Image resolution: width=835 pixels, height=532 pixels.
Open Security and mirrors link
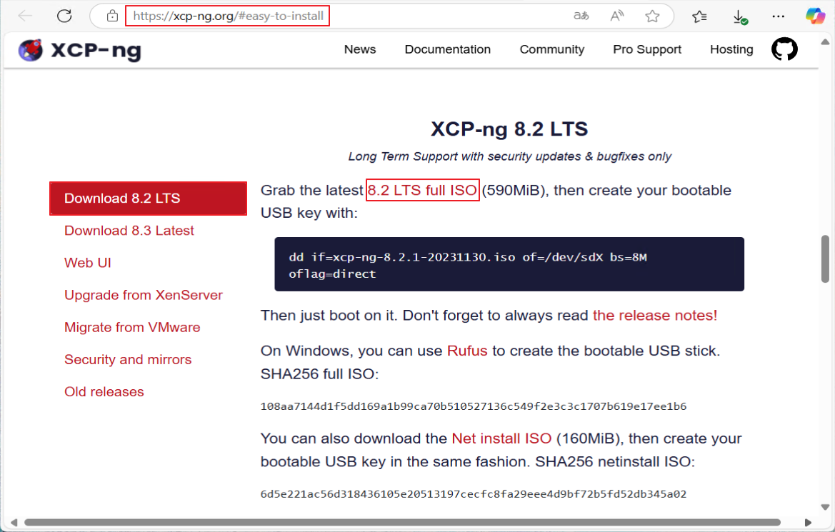[x=128, y=359]
